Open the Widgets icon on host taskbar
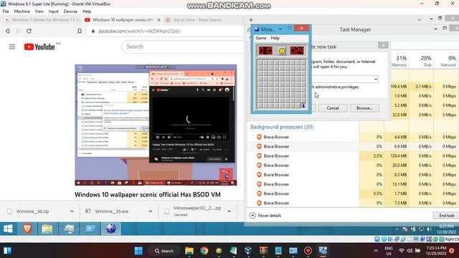The height and width of the screenshot is (258, 459). click(x=7, y=251)
